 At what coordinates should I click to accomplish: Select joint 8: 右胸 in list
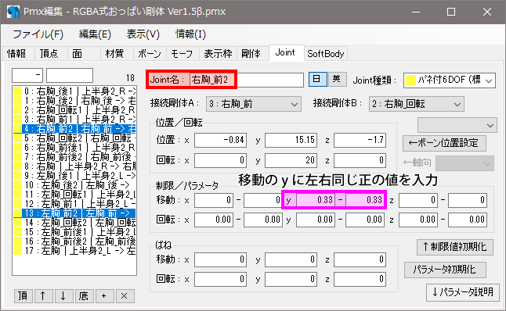74,166
